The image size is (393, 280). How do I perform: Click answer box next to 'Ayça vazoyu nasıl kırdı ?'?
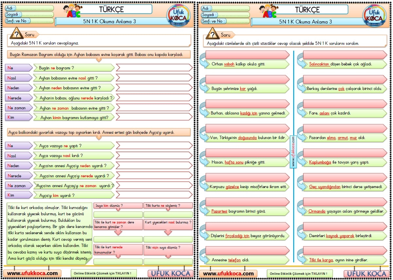[x=154, y=155]
